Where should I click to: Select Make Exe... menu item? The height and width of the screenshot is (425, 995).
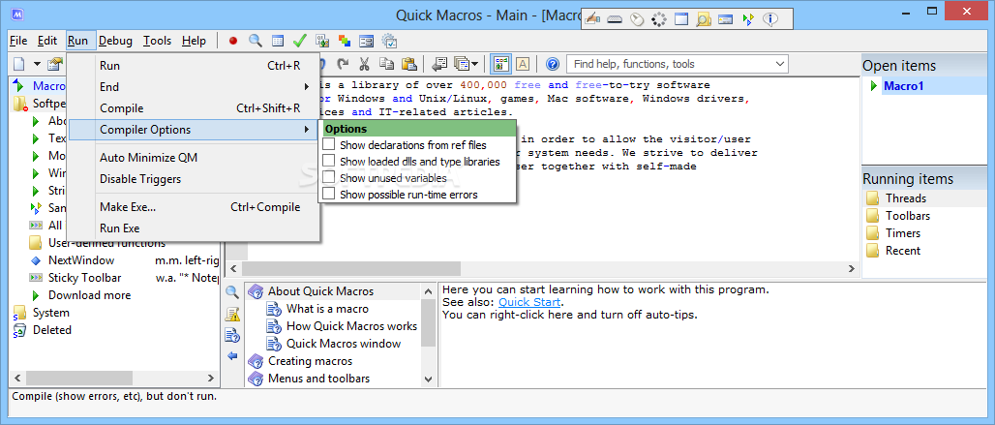195,207
